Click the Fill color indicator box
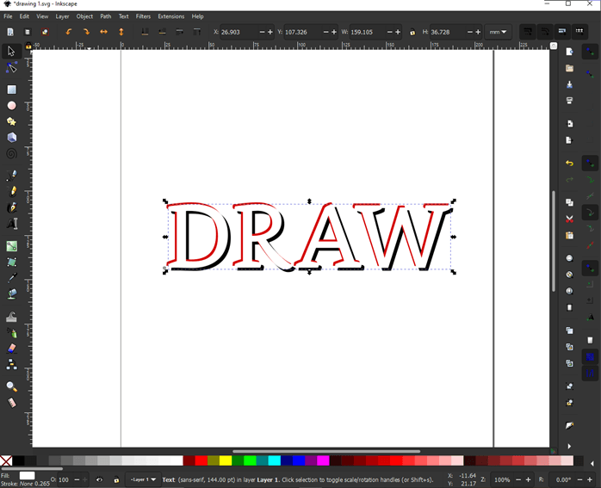Image resolution: width=601 pixels, height=488 pixels. 27,475
